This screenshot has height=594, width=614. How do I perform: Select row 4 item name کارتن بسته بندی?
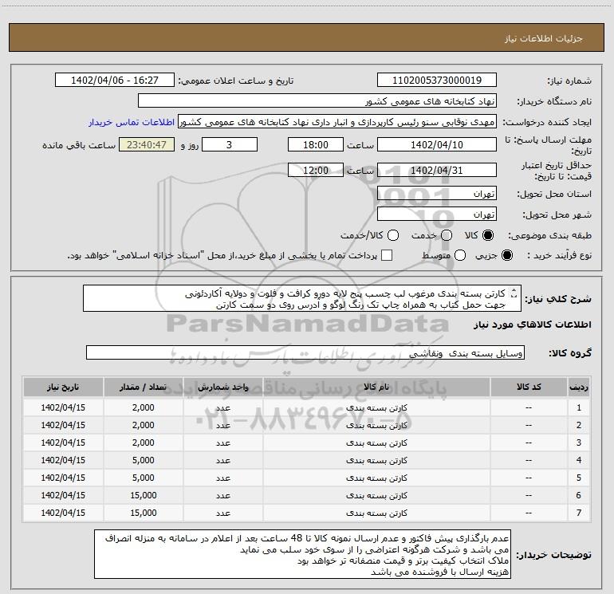coord(376,461)
